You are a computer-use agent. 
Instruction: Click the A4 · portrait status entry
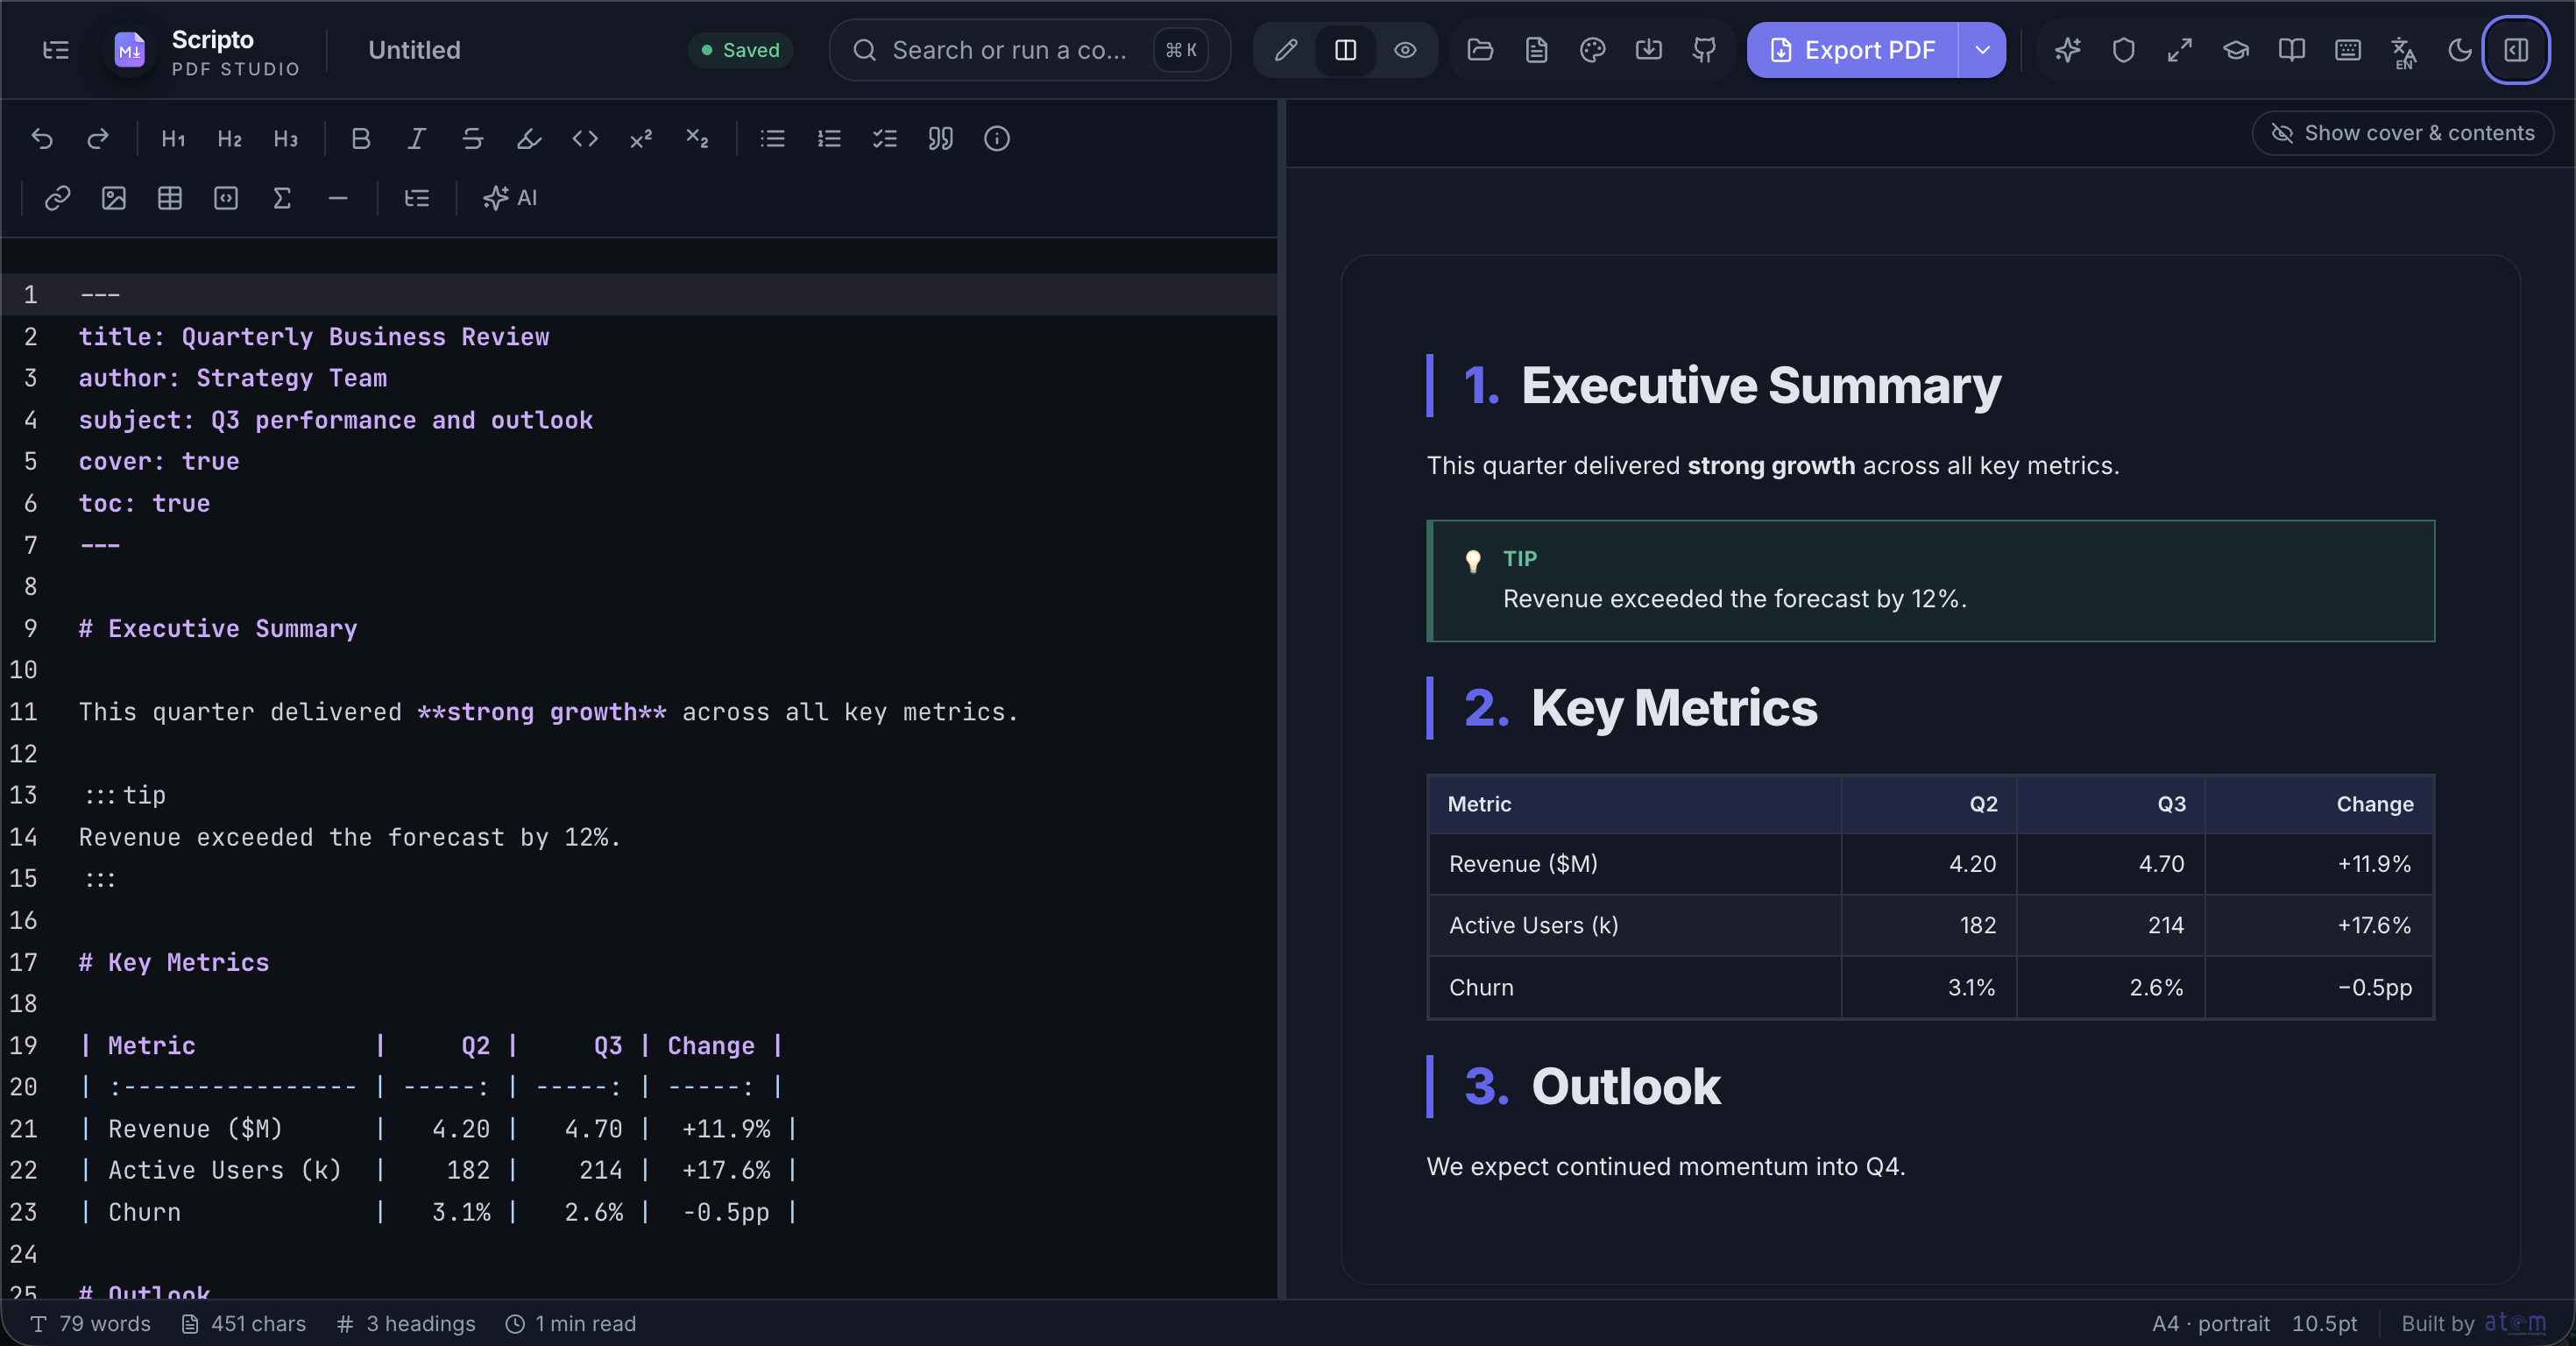pyautogui.click(x=2211, y=1323)
